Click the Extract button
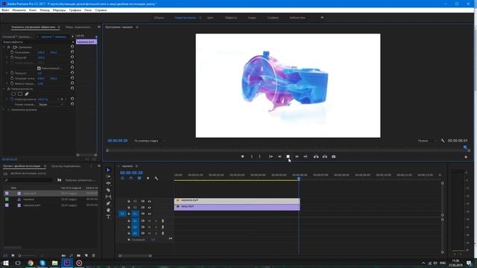 [325, 156]
